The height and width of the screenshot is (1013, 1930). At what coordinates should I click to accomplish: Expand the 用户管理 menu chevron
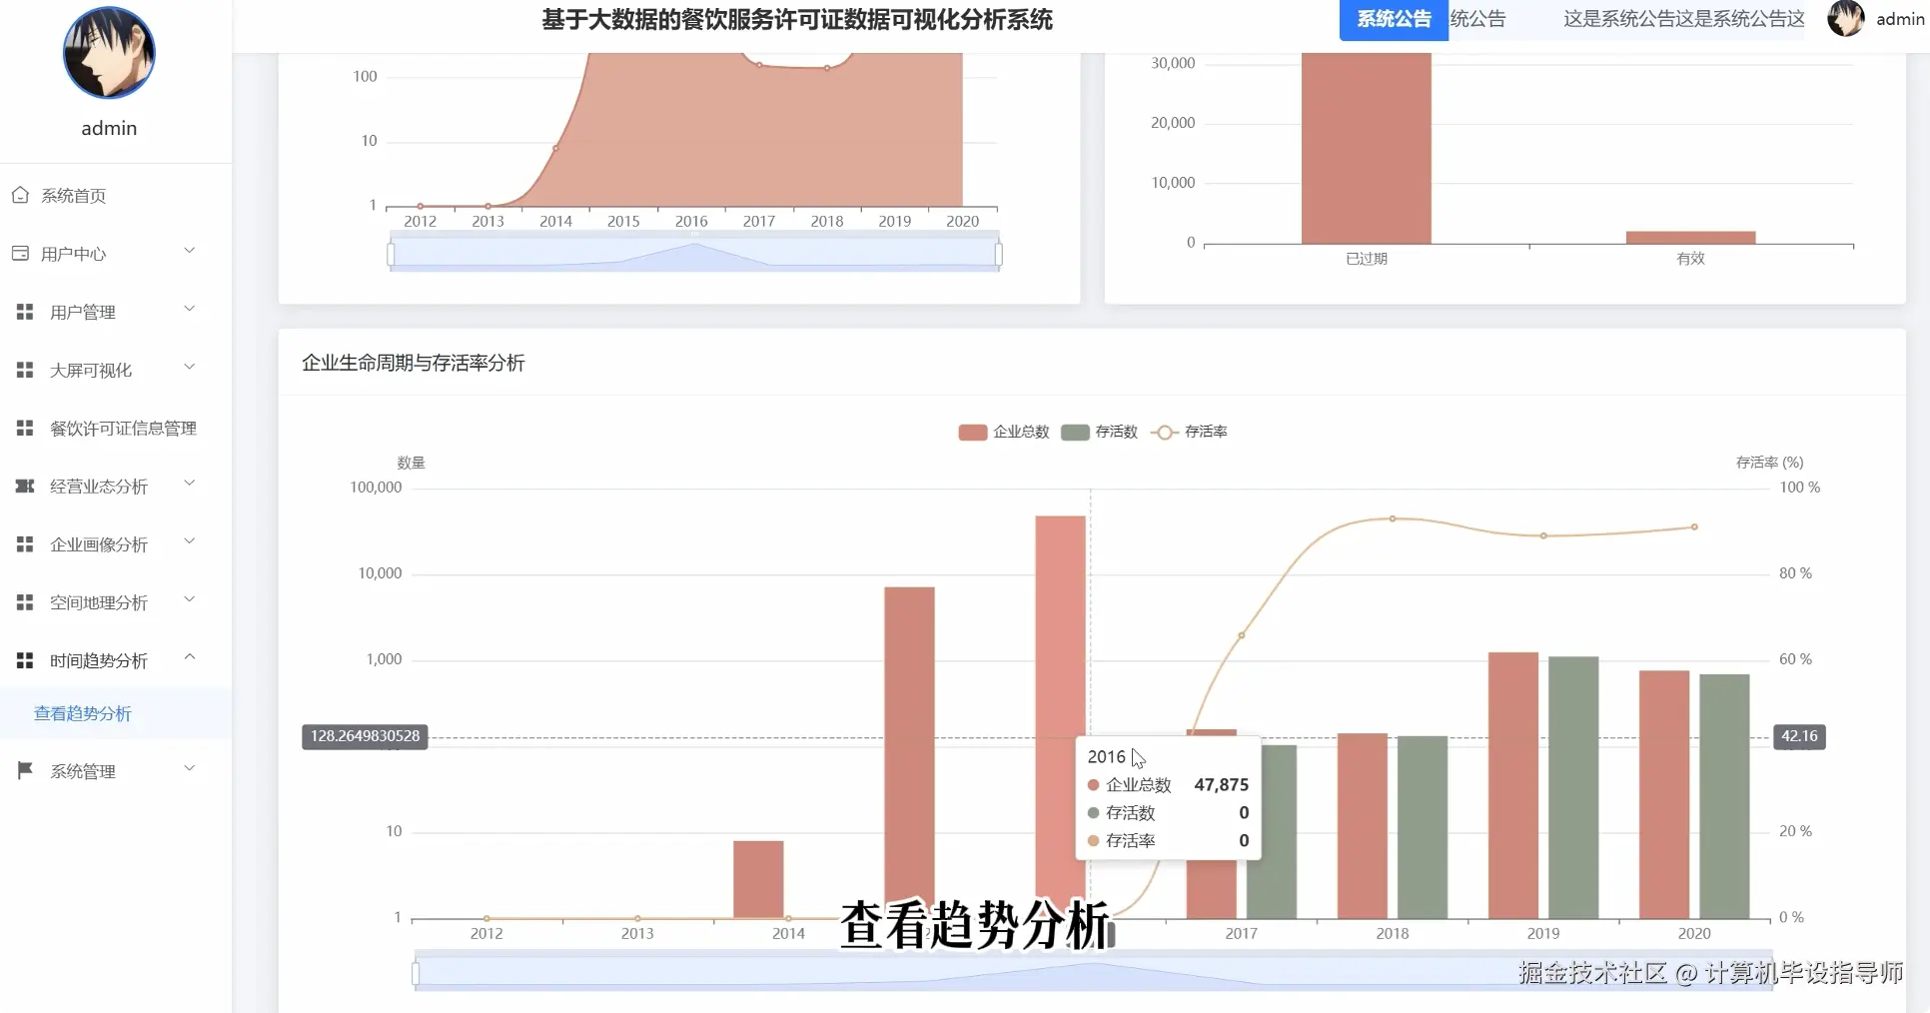click(189, 309)
